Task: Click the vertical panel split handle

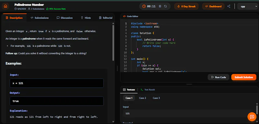Action: pos(117,68)
